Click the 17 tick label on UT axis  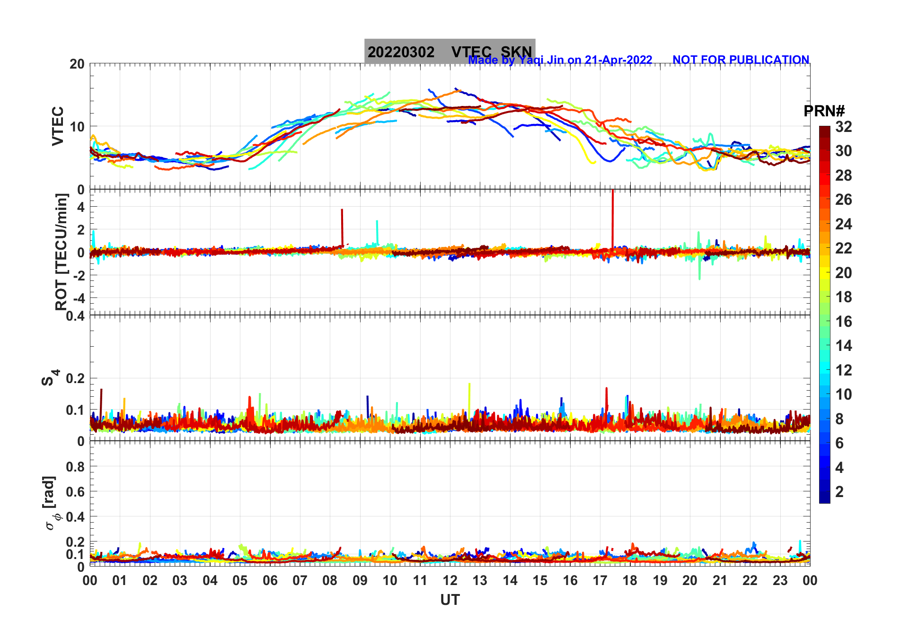point(600,580)
